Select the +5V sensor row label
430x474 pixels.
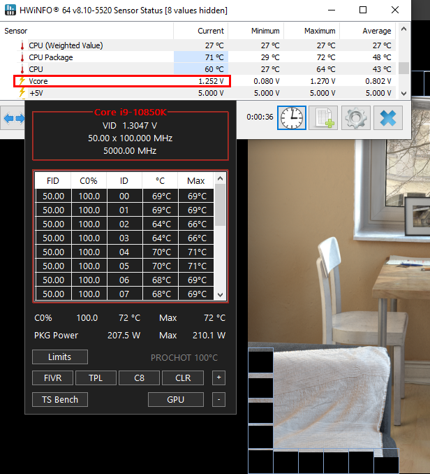coord(36,93)
